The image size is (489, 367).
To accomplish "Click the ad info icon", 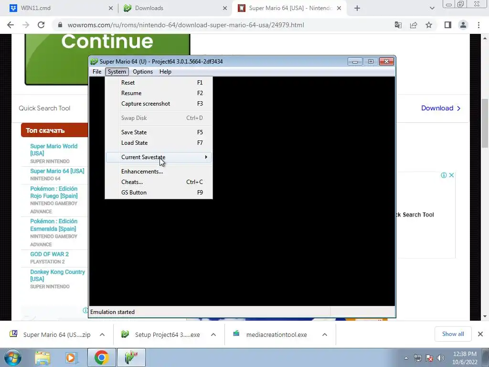I will [444, 175].
